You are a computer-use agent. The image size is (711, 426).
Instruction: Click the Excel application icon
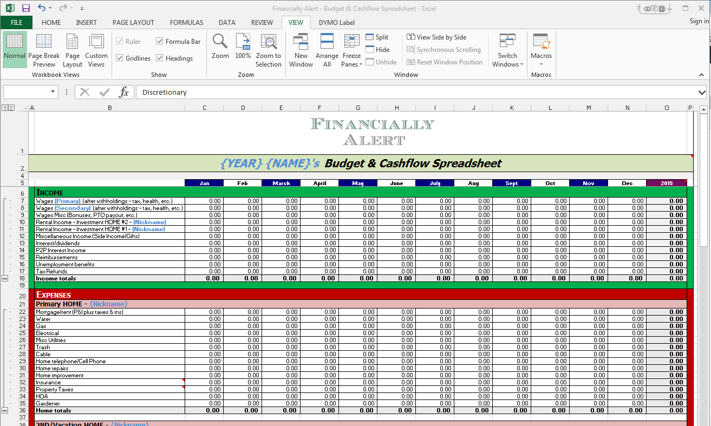[x=9, y=8]
